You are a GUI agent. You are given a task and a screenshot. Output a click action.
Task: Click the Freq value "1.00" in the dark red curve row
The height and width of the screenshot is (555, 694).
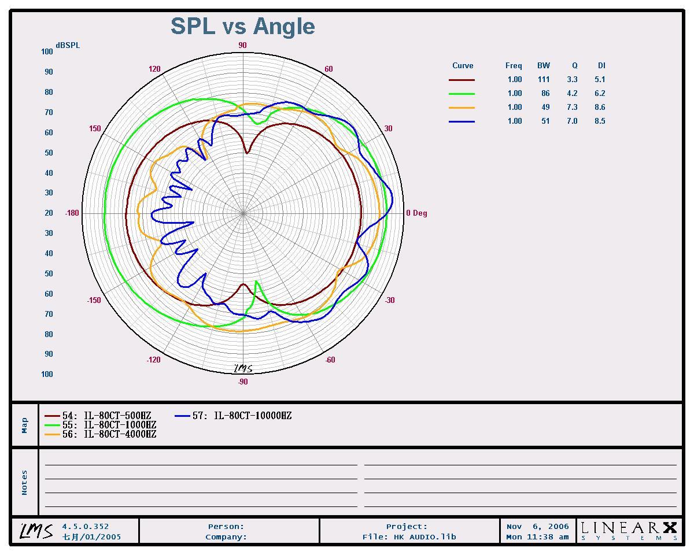pos(515,80)
